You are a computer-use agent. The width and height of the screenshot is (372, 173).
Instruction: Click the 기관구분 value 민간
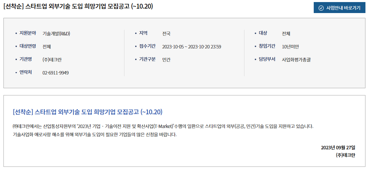(x=166, y=60)
